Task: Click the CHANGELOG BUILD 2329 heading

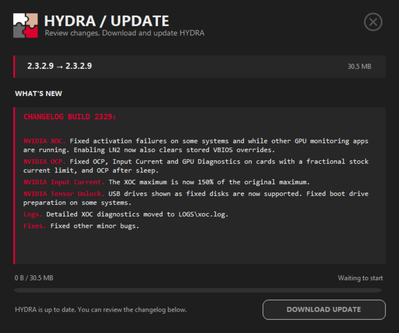Action: pos(70,117)
